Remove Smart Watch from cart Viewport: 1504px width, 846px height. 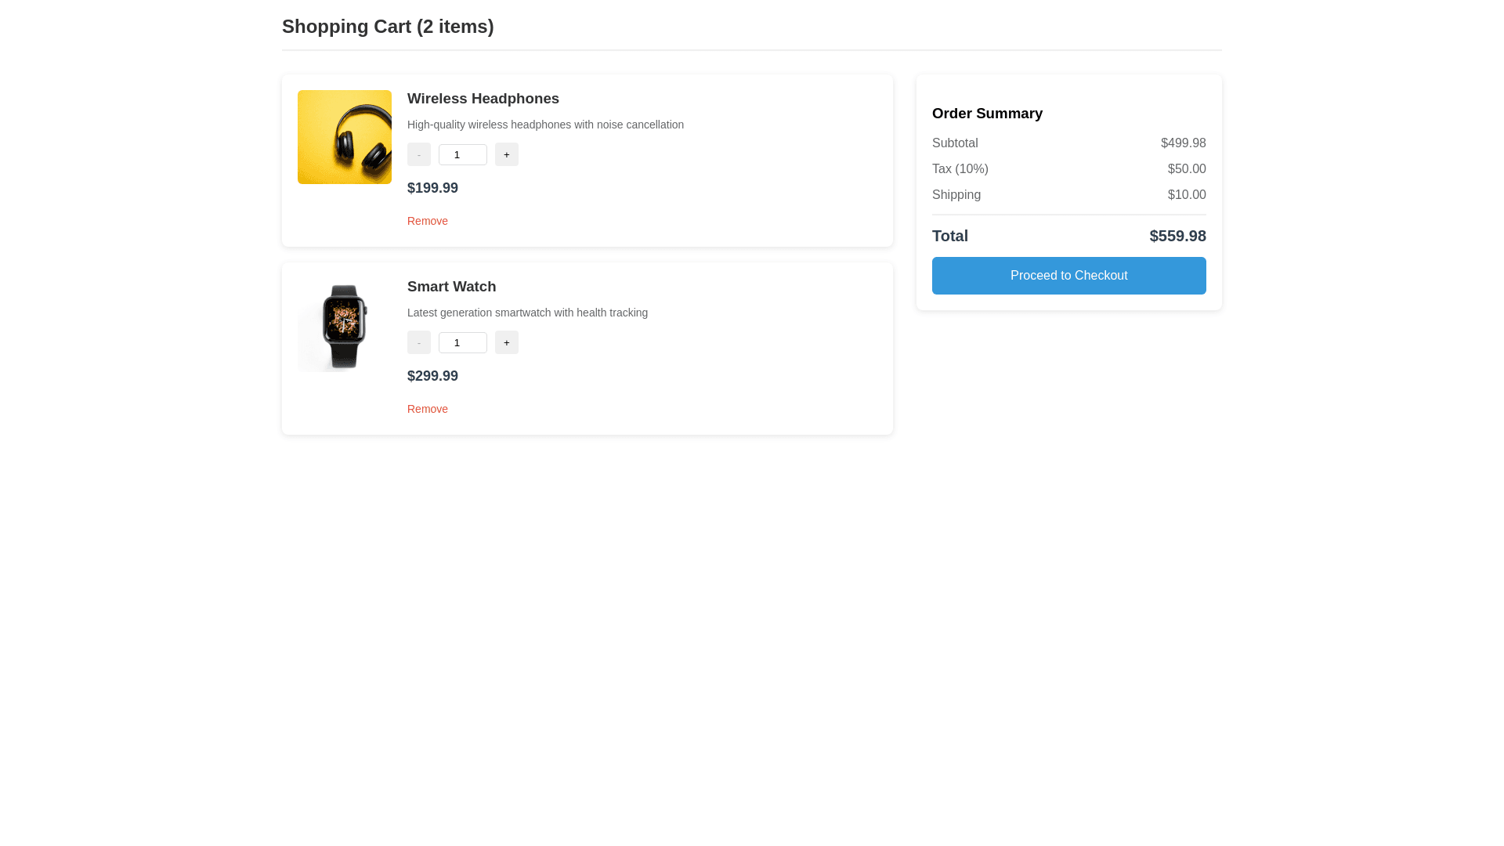tap(428, 409)
